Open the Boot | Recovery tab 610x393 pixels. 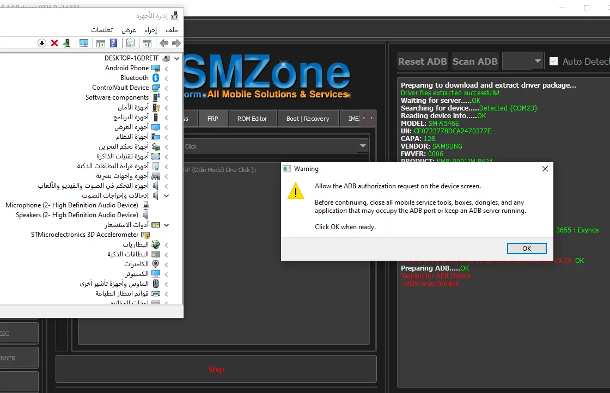[x=308, y=119]
